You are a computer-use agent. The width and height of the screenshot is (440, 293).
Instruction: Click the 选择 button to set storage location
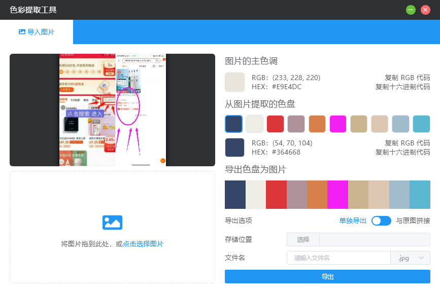(x=302, y=239)
